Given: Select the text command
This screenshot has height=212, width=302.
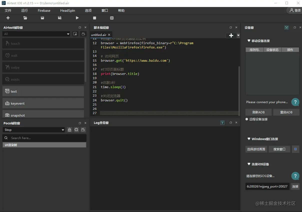Looking at the screenshot, I should [43, 91].
